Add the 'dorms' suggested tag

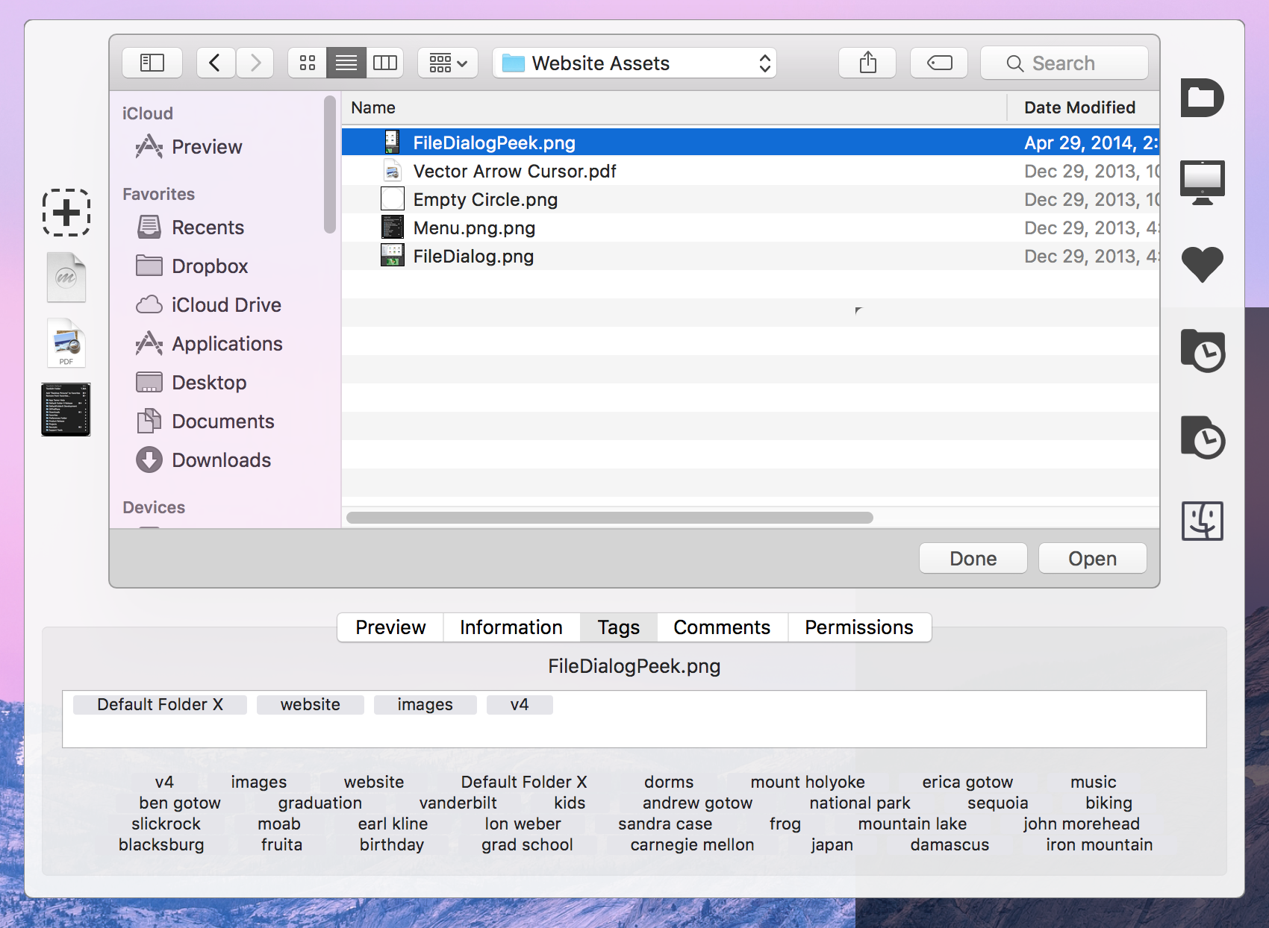(x=669, y=782)
